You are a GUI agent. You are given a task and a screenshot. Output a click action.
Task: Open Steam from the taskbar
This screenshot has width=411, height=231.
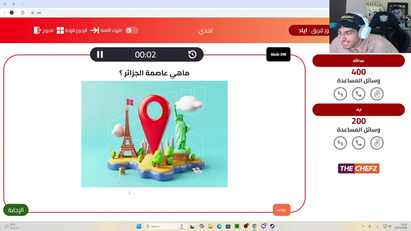pyautogui.click(x=272, y=226)
